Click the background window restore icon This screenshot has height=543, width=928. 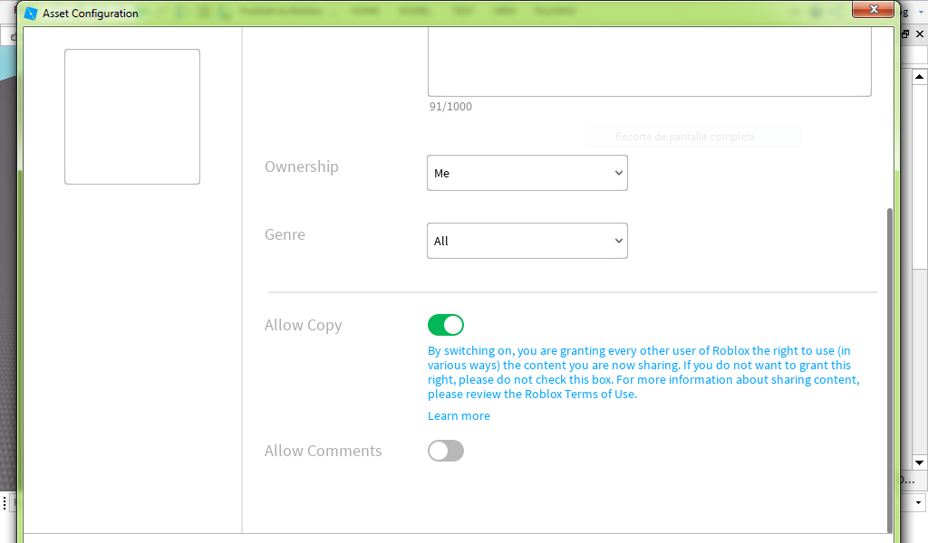tap(905, 34)
